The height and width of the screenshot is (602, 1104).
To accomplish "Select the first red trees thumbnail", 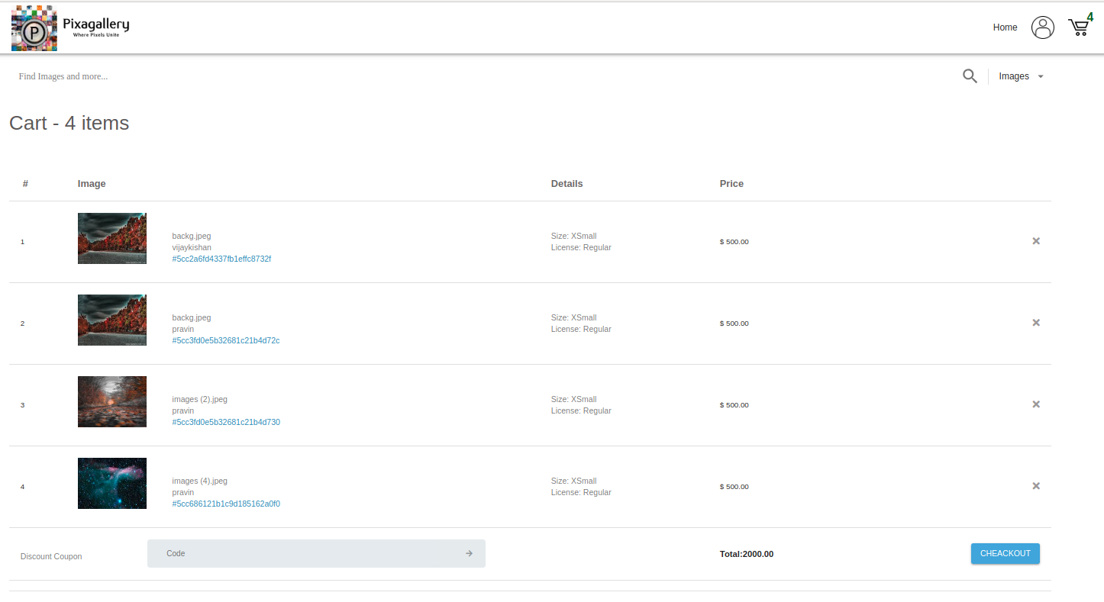I will [x=112, y=239].
